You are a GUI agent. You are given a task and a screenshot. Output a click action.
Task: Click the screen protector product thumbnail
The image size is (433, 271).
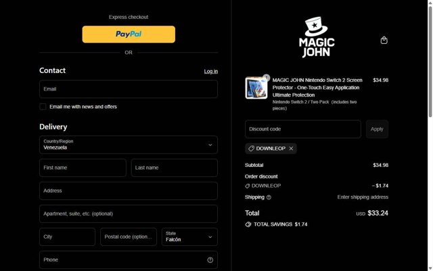pos(256,88)
